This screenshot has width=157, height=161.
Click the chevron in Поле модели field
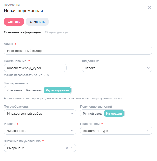click(148, 131)
